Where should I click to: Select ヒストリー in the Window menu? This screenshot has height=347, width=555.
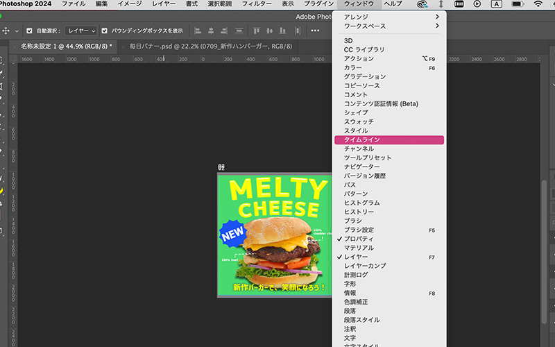[359, 212]
